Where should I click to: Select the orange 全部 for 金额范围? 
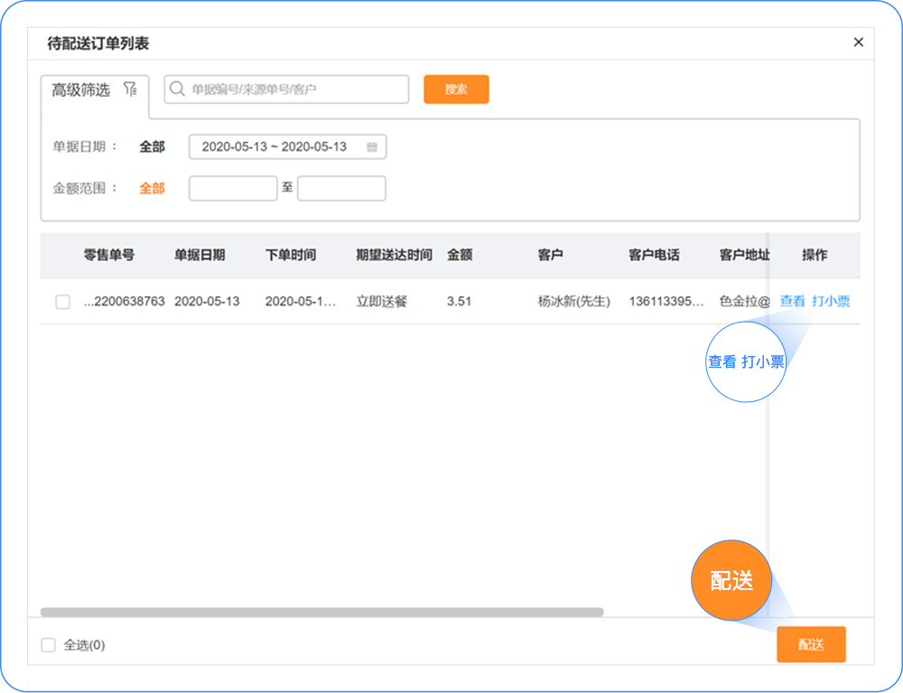[x=152, y=188]
